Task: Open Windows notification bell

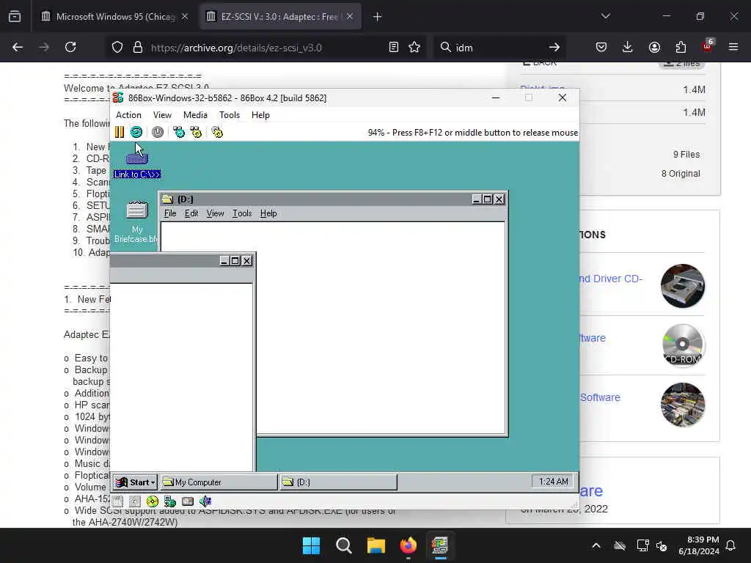Action: pyautogui.click(x=731, y=545)
